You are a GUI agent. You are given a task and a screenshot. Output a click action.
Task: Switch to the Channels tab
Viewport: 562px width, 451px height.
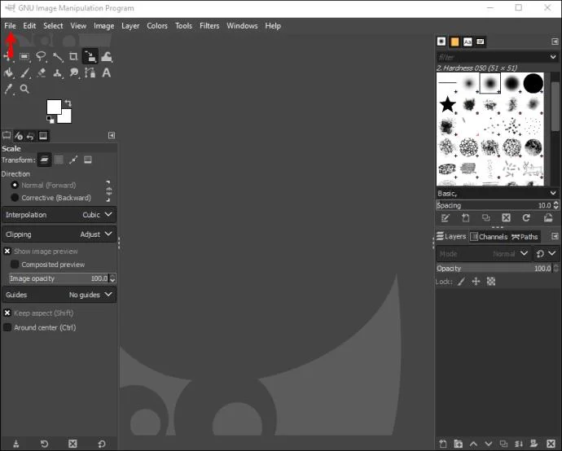click(490, 236)
